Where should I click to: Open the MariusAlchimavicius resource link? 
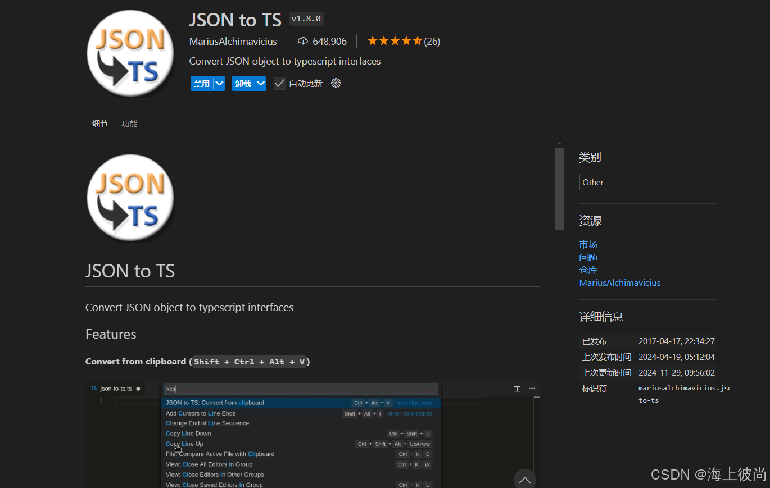pyautogui.click(x=620, y=283)
